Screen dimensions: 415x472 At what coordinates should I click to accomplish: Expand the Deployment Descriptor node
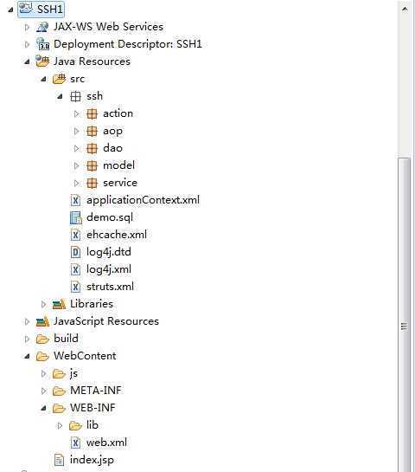click(x=27, y=44)
